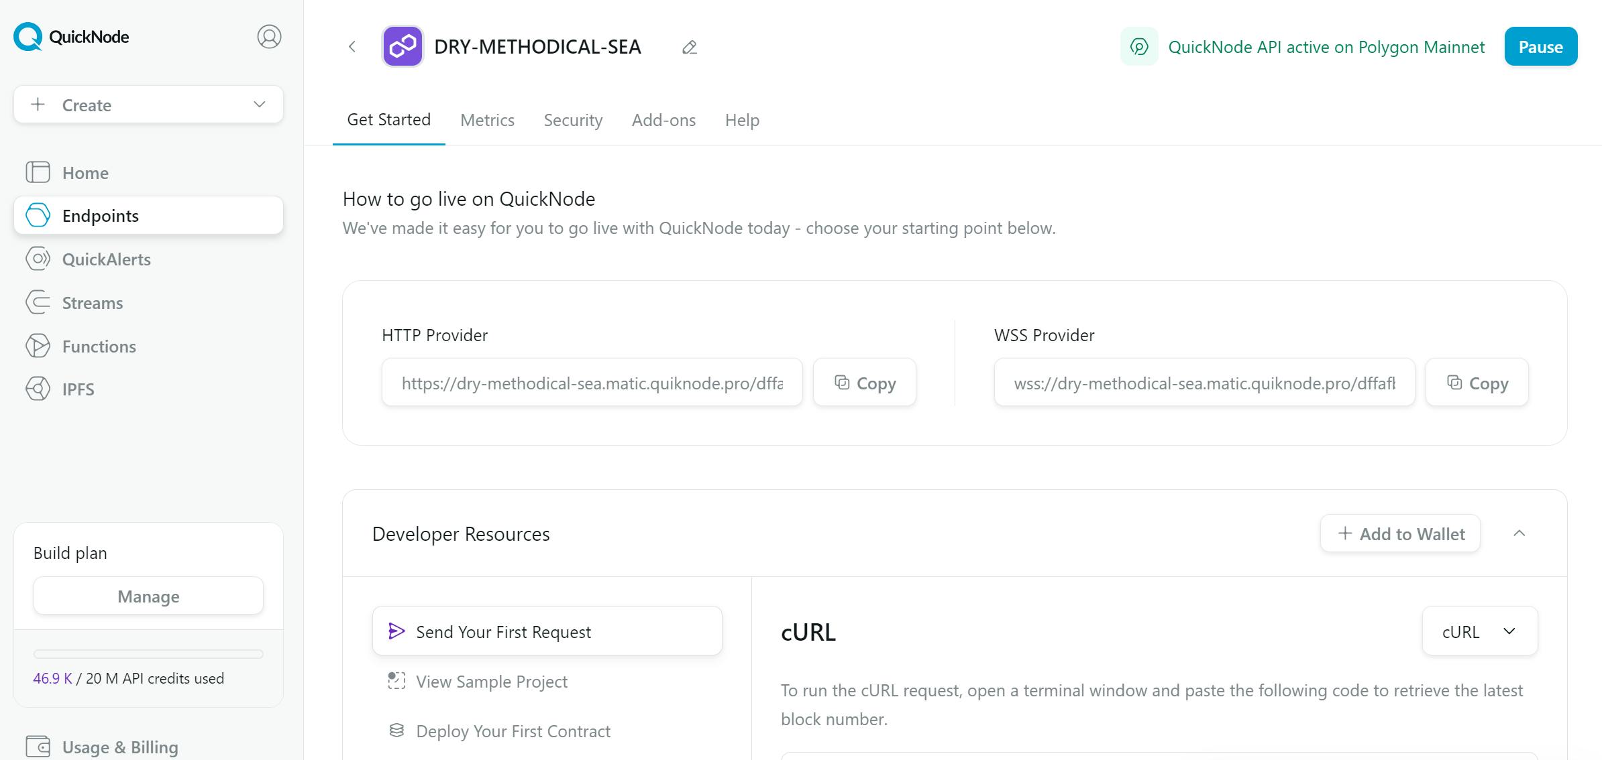This screenshot has height=760, width=1602.
Task: Open the cURL language dropdown
Action: (1480, 631)
